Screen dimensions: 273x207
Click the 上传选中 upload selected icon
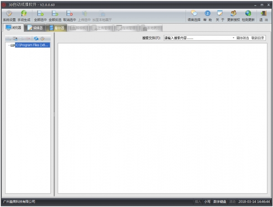(84, 16)
